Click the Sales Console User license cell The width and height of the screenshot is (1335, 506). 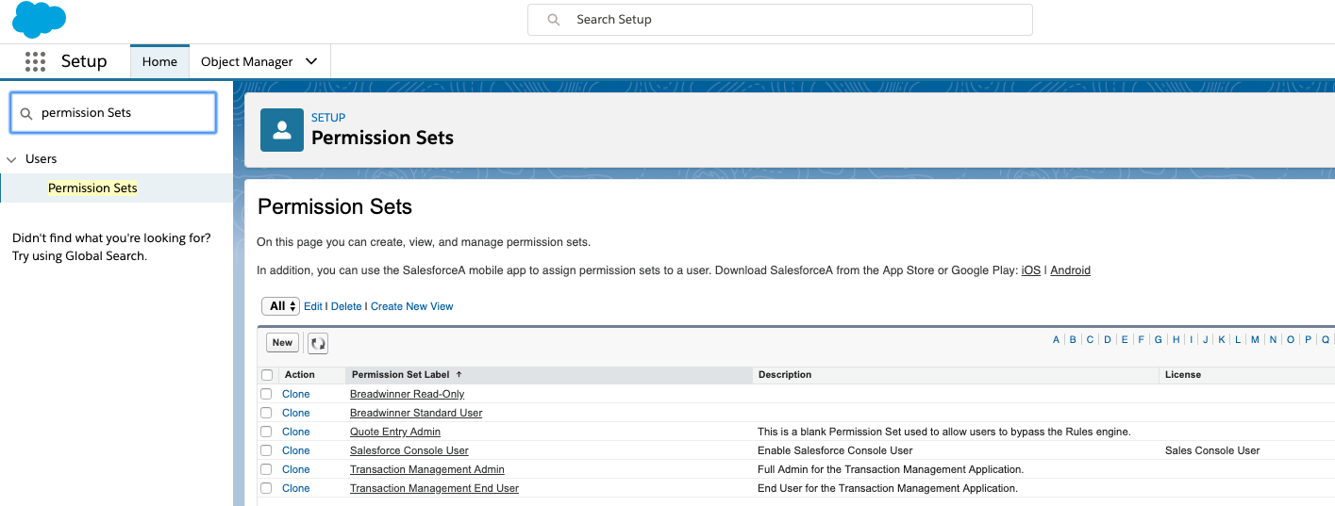pyautogui.click(x=1212, y=450)
